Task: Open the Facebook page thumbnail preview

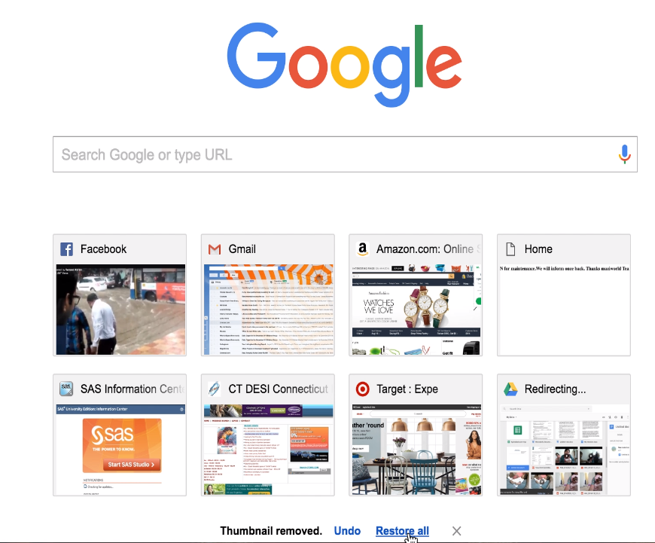Action: point(120,310)
